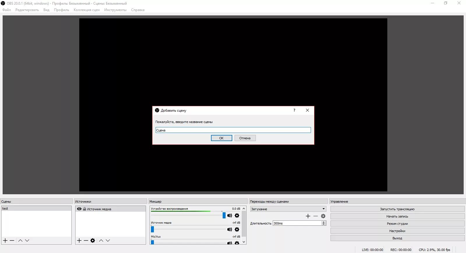Click the Выход button

click(x=398, y=238)
